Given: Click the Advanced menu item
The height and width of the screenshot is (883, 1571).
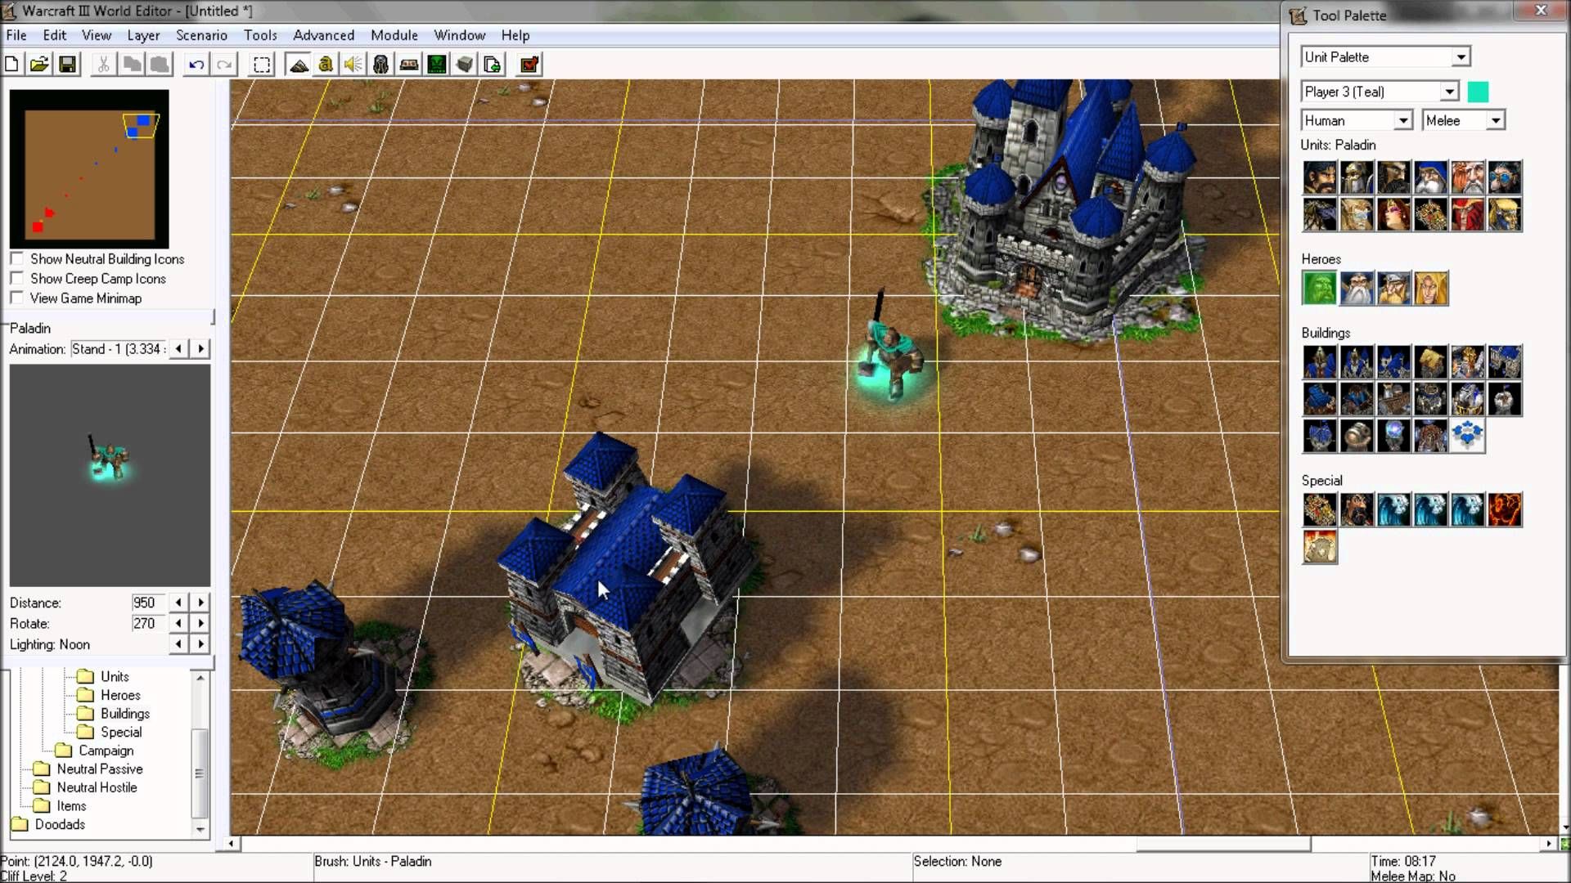Looking at the screenshot, I should 324,34.
